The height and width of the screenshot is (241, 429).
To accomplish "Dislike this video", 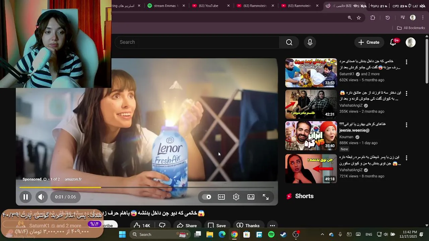I will pyautogui.click(x=163, y=226).
